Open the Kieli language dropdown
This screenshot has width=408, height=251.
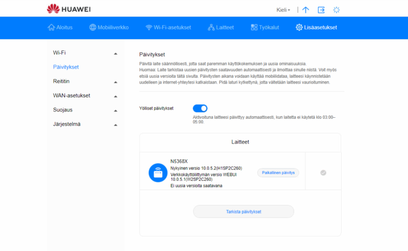pyautogui.click(x=283, y=10)
